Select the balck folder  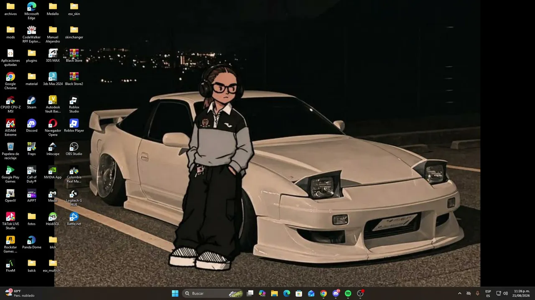tap(32, 265)
